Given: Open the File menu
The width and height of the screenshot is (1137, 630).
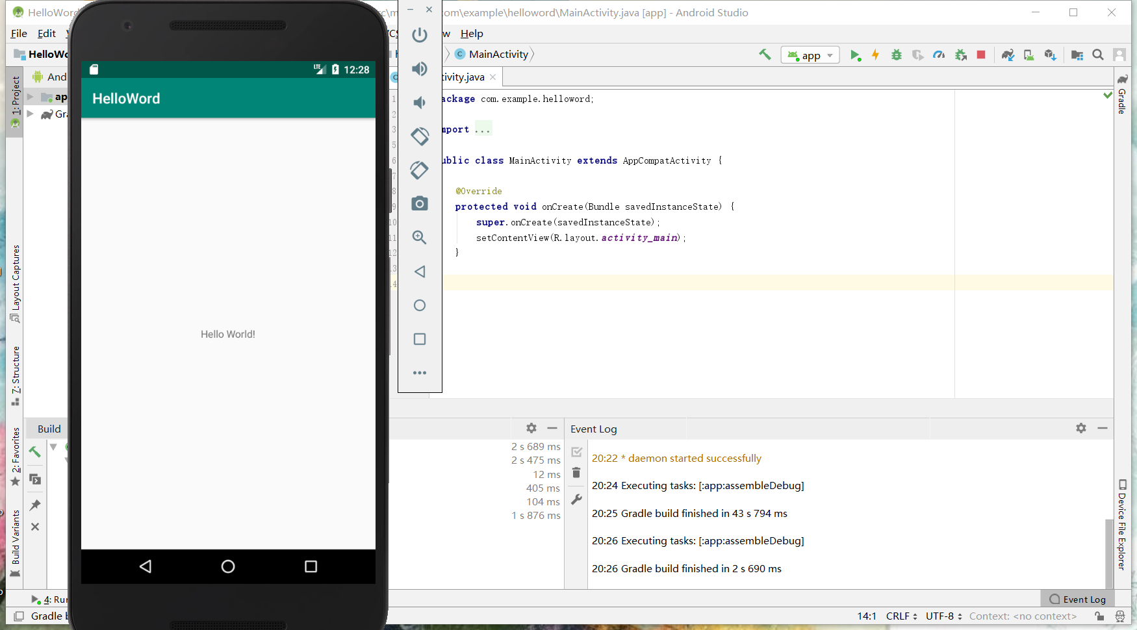Looking at the screenshot, I should coord(19,34).
